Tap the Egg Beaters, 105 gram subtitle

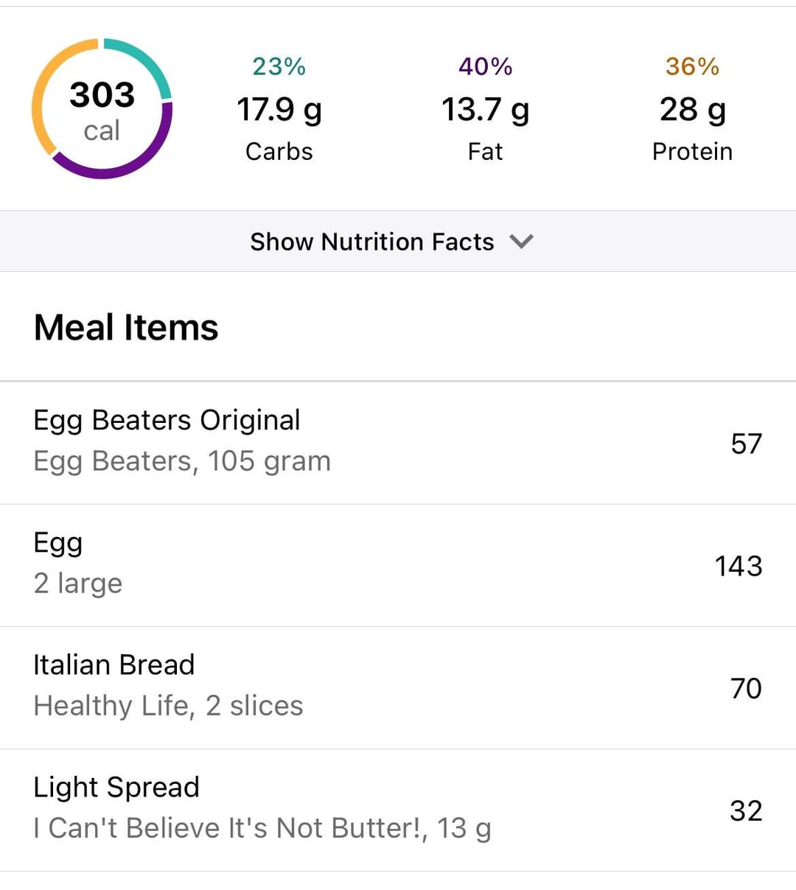point(182,461)
